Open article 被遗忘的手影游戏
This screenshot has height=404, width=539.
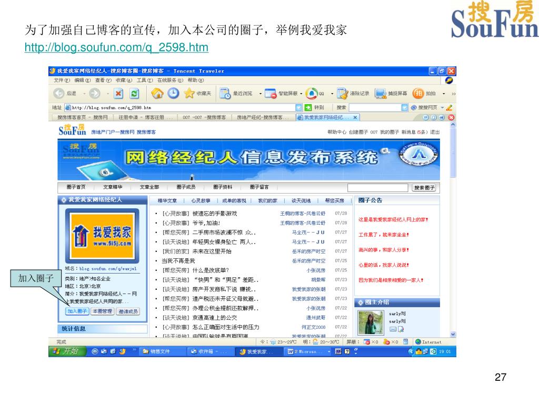pos(215,214)
